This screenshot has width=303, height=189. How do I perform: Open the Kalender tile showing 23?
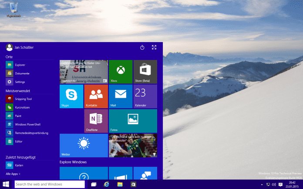[145, 96]
